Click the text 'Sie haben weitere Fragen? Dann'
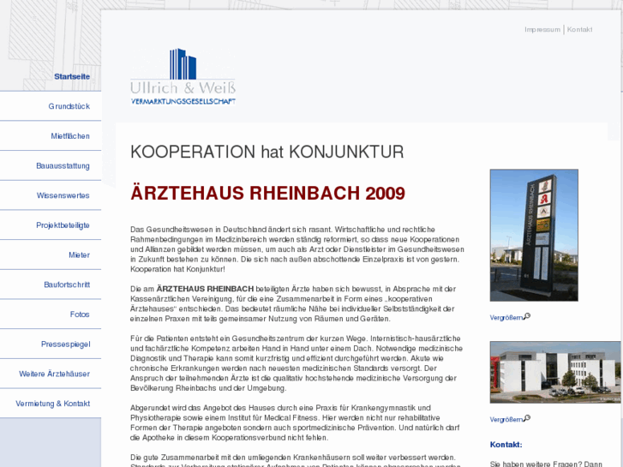Image resolution: width=623 pixels, height=467 pixels. point(546,464)
